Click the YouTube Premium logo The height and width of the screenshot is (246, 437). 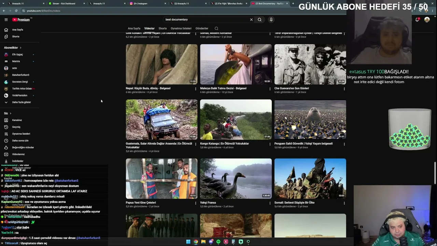tap(21, 20)
